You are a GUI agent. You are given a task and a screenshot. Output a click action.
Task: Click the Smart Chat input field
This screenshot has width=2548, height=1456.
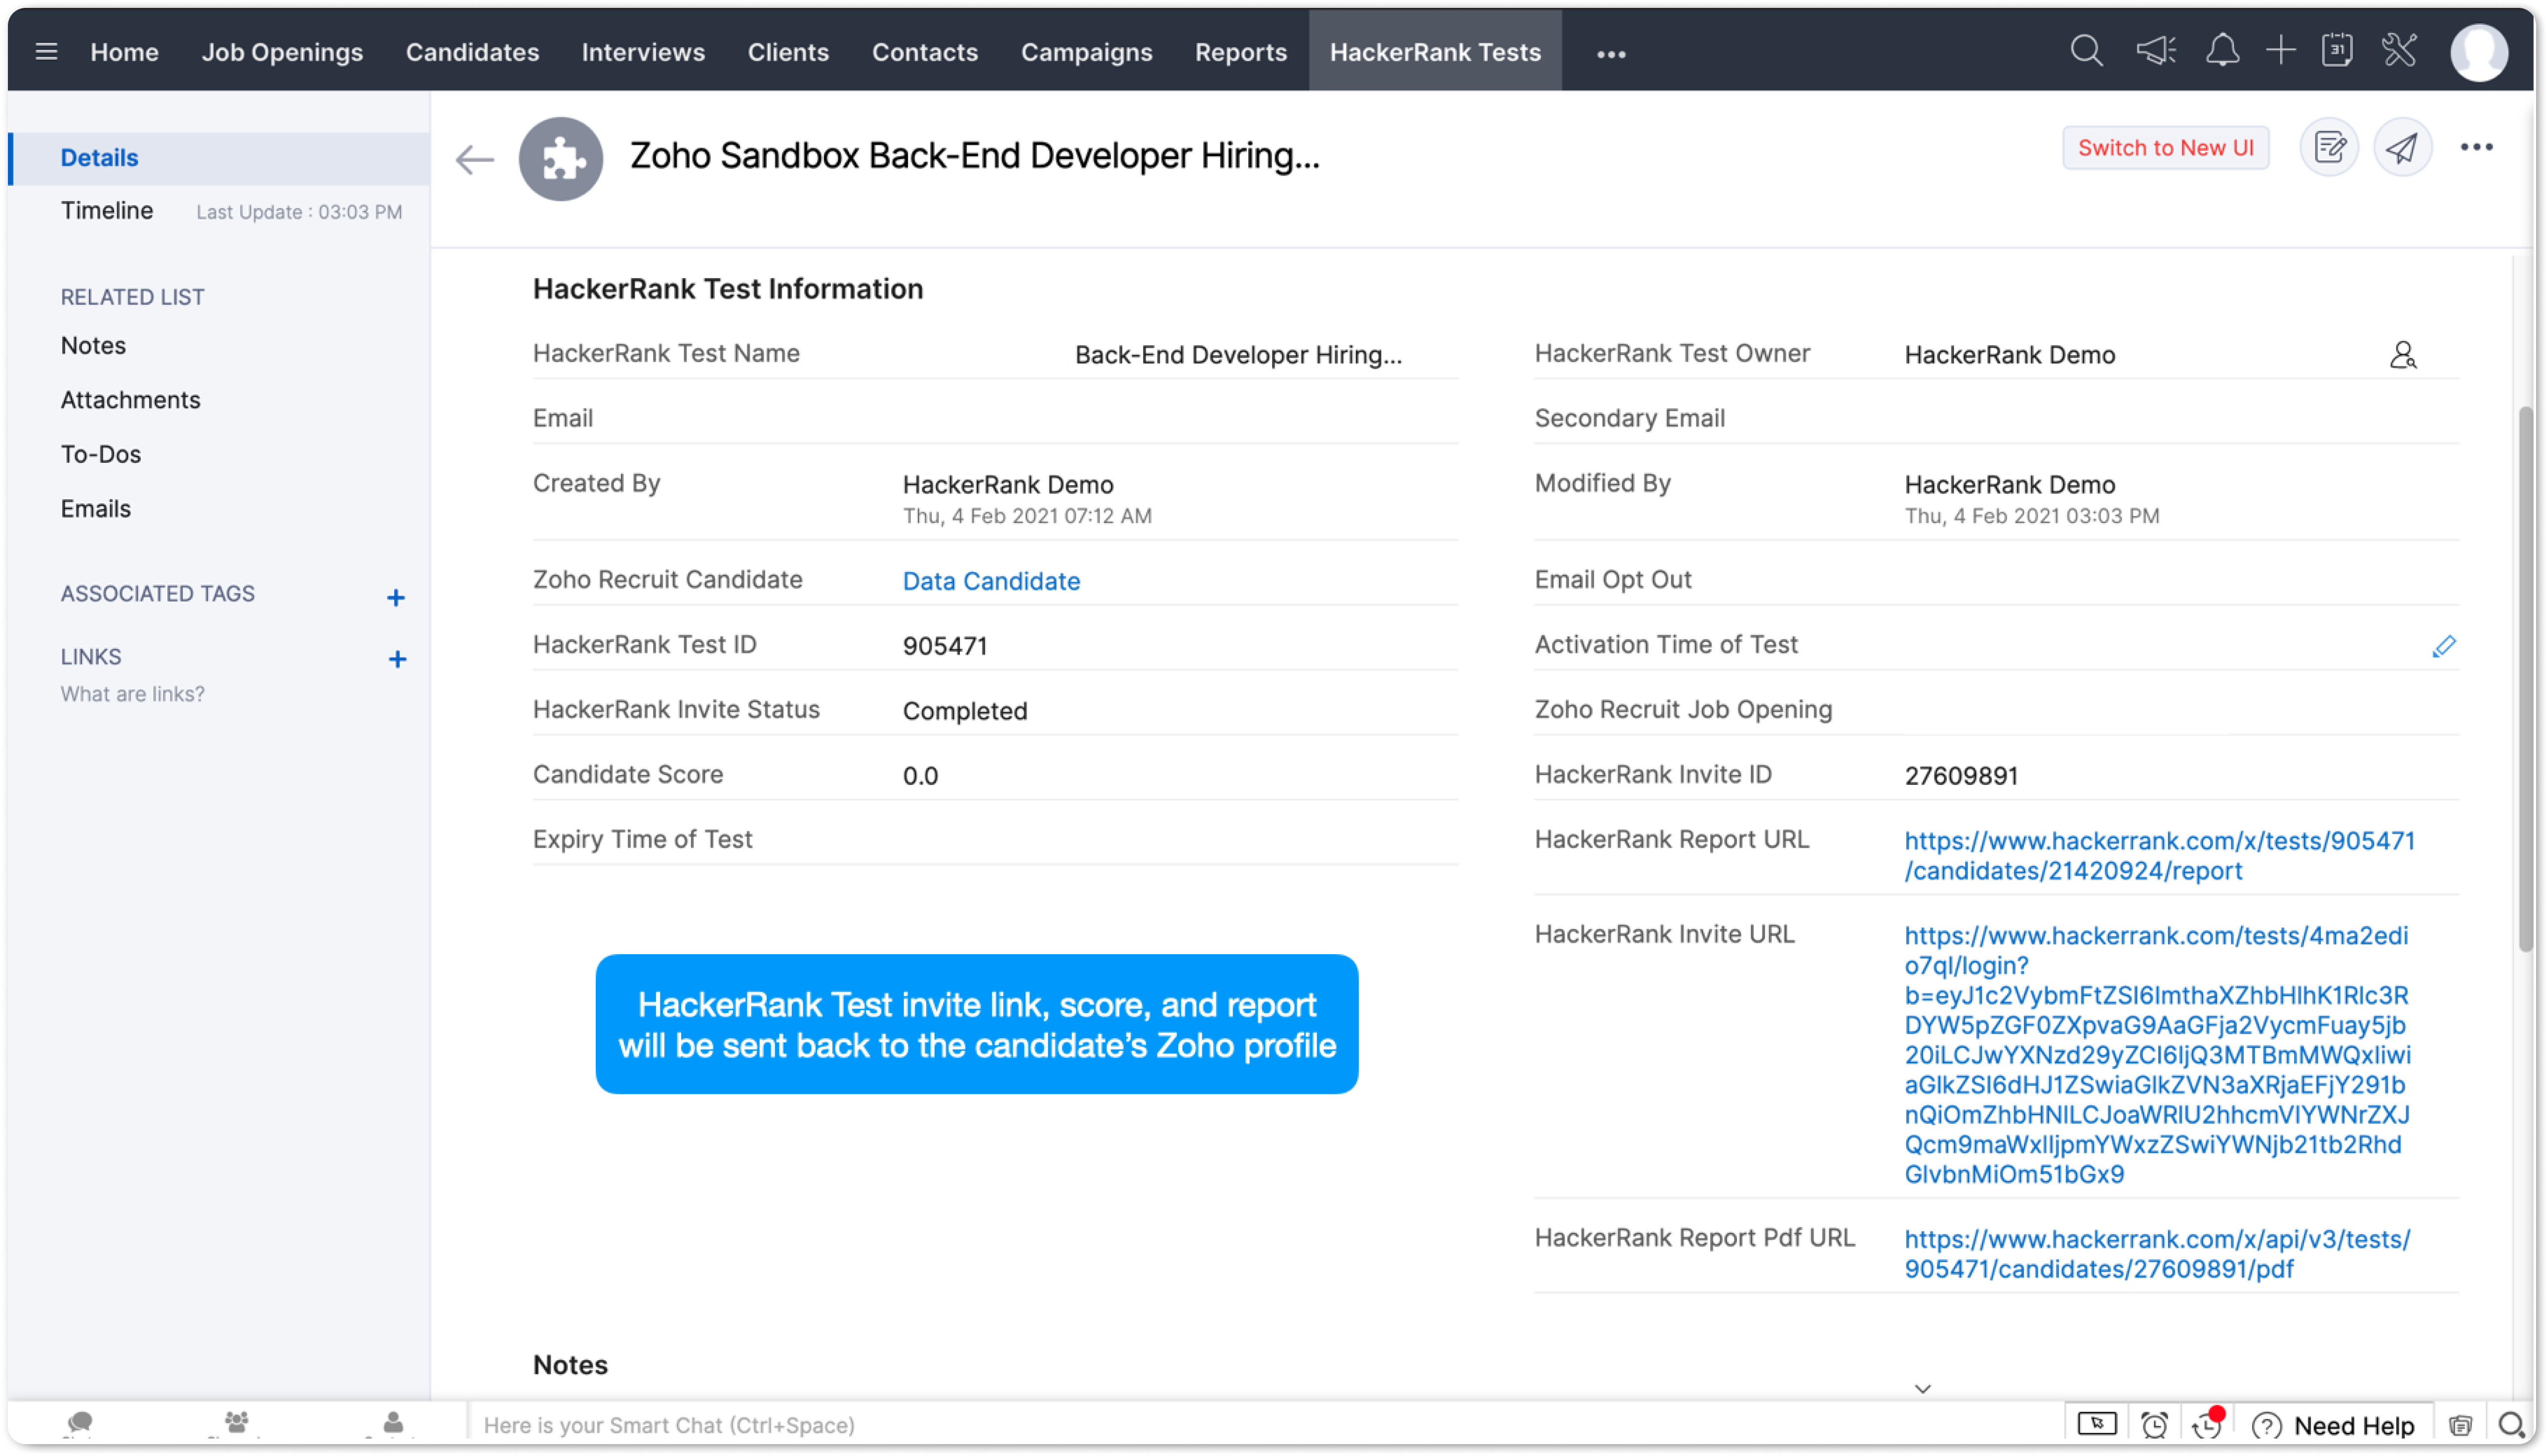coord(1261,1424)
